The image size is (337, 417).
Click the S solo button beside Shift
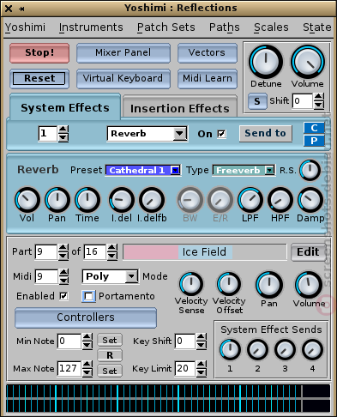[257, 101]
